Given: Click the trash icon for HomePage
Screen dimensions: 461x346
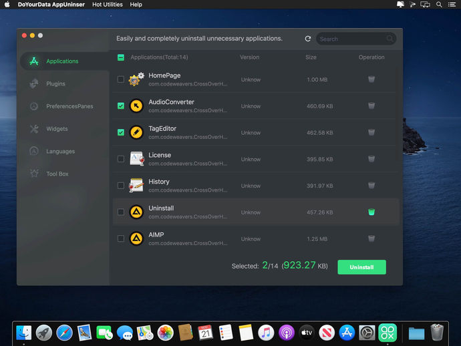Looking at the screenshot, I should coord(371,79).
